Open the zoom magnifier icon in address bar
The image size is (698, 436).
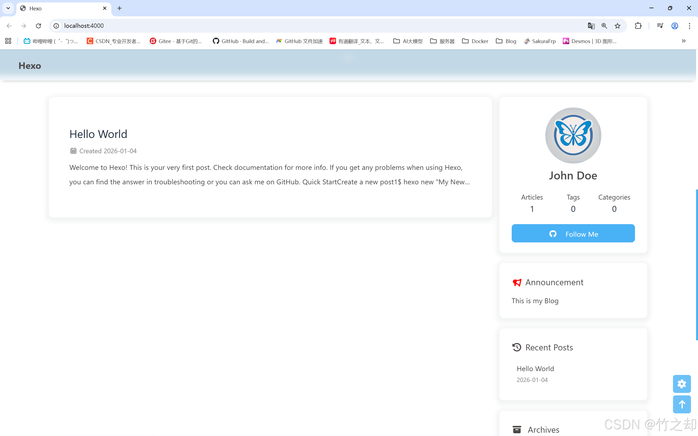604,26
